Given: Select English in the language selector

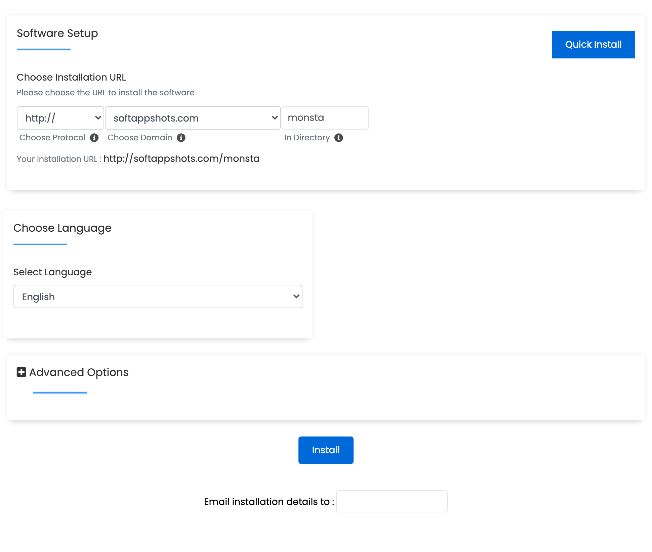Looking at the screenshot, I should pos(158,296).
